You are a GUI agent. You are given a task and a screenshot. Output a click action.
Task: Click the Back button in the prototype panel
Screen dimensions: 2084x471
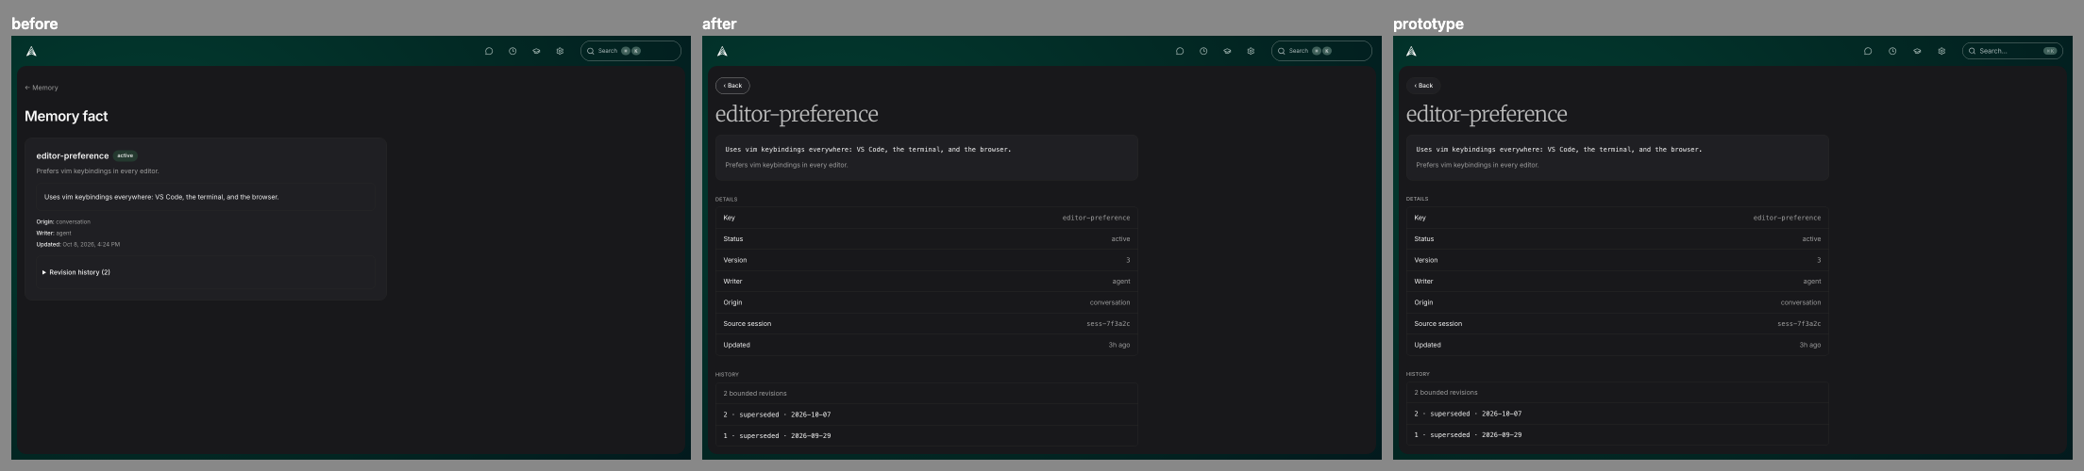click(x=1423, y=86)
